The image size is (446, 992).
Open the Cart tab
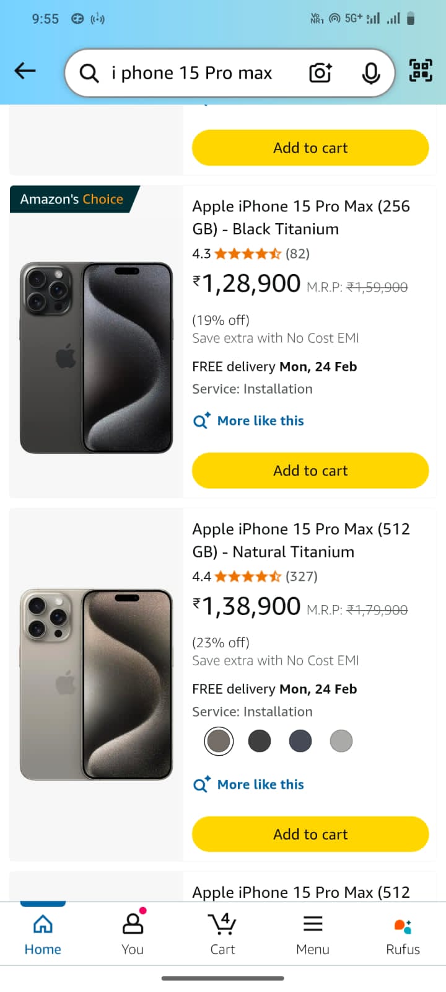tap(222, 933)
